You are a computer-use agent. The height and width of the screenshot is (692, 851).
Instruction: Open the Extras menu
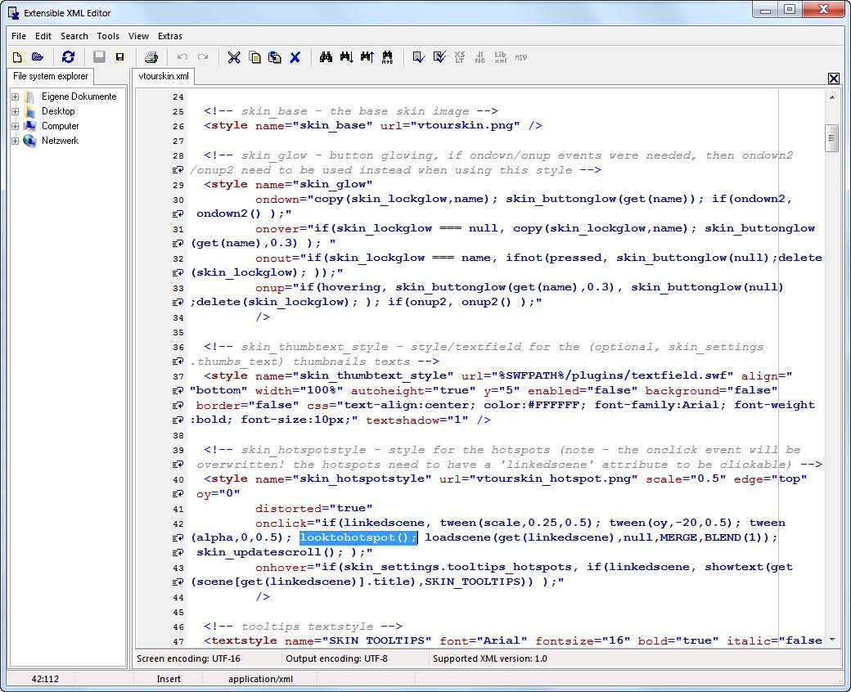pyautogui.click(x=170, y=36)
